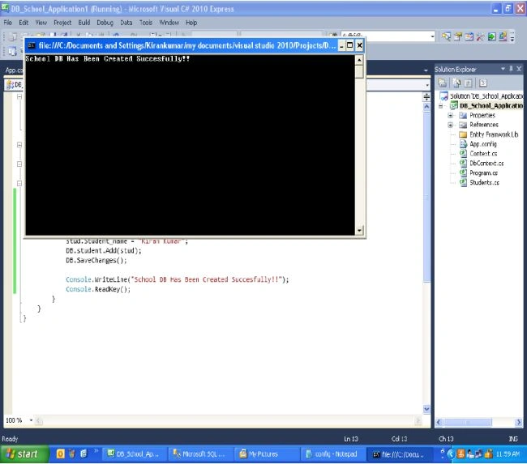Switch to DB_School_Ap... taskbar item

(134, 454)
